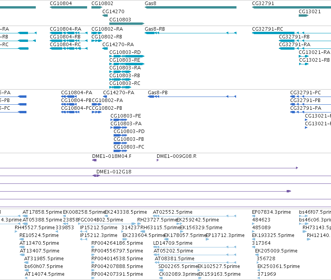Select the teal Gas8 gene bar
The image size is (331, 280).
click(191, 7)
